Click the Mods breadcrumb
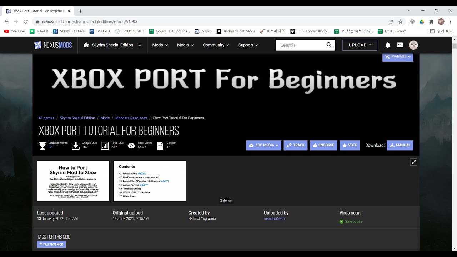The image size is (457, 257). (105, 118)
